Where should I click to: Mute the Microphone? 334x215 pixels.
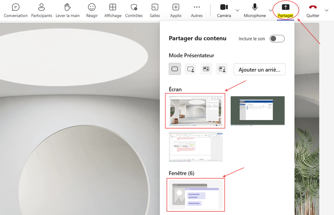(x=255, y=11)
